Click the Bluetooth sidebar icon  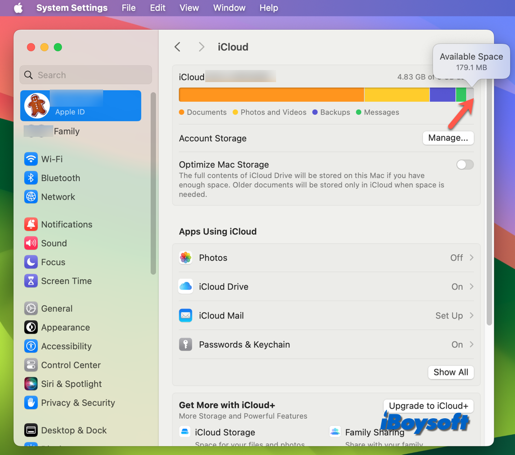coord(31,178)
